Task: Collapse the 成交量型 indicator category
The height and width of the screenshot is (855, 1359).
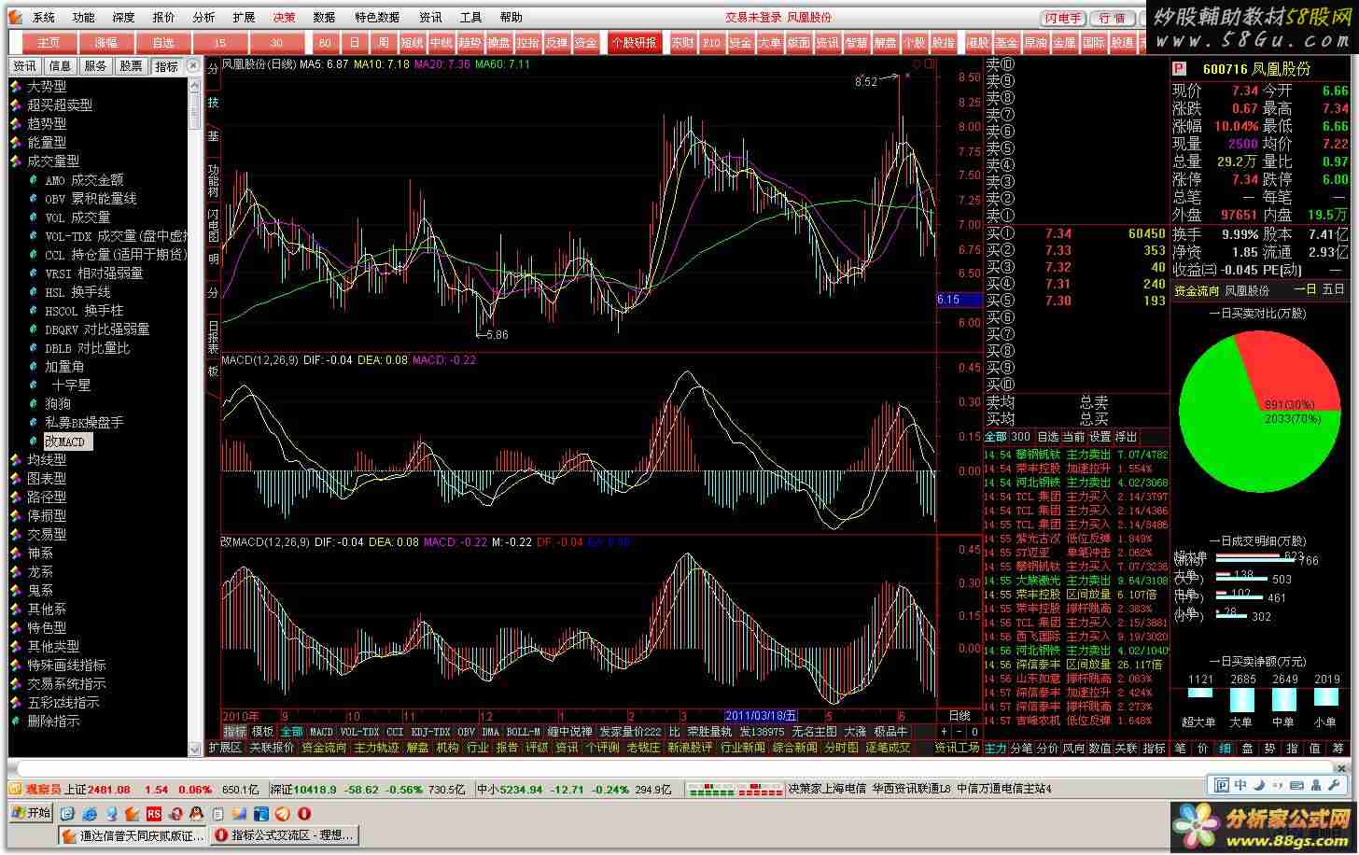Action: tap(53, 161)
